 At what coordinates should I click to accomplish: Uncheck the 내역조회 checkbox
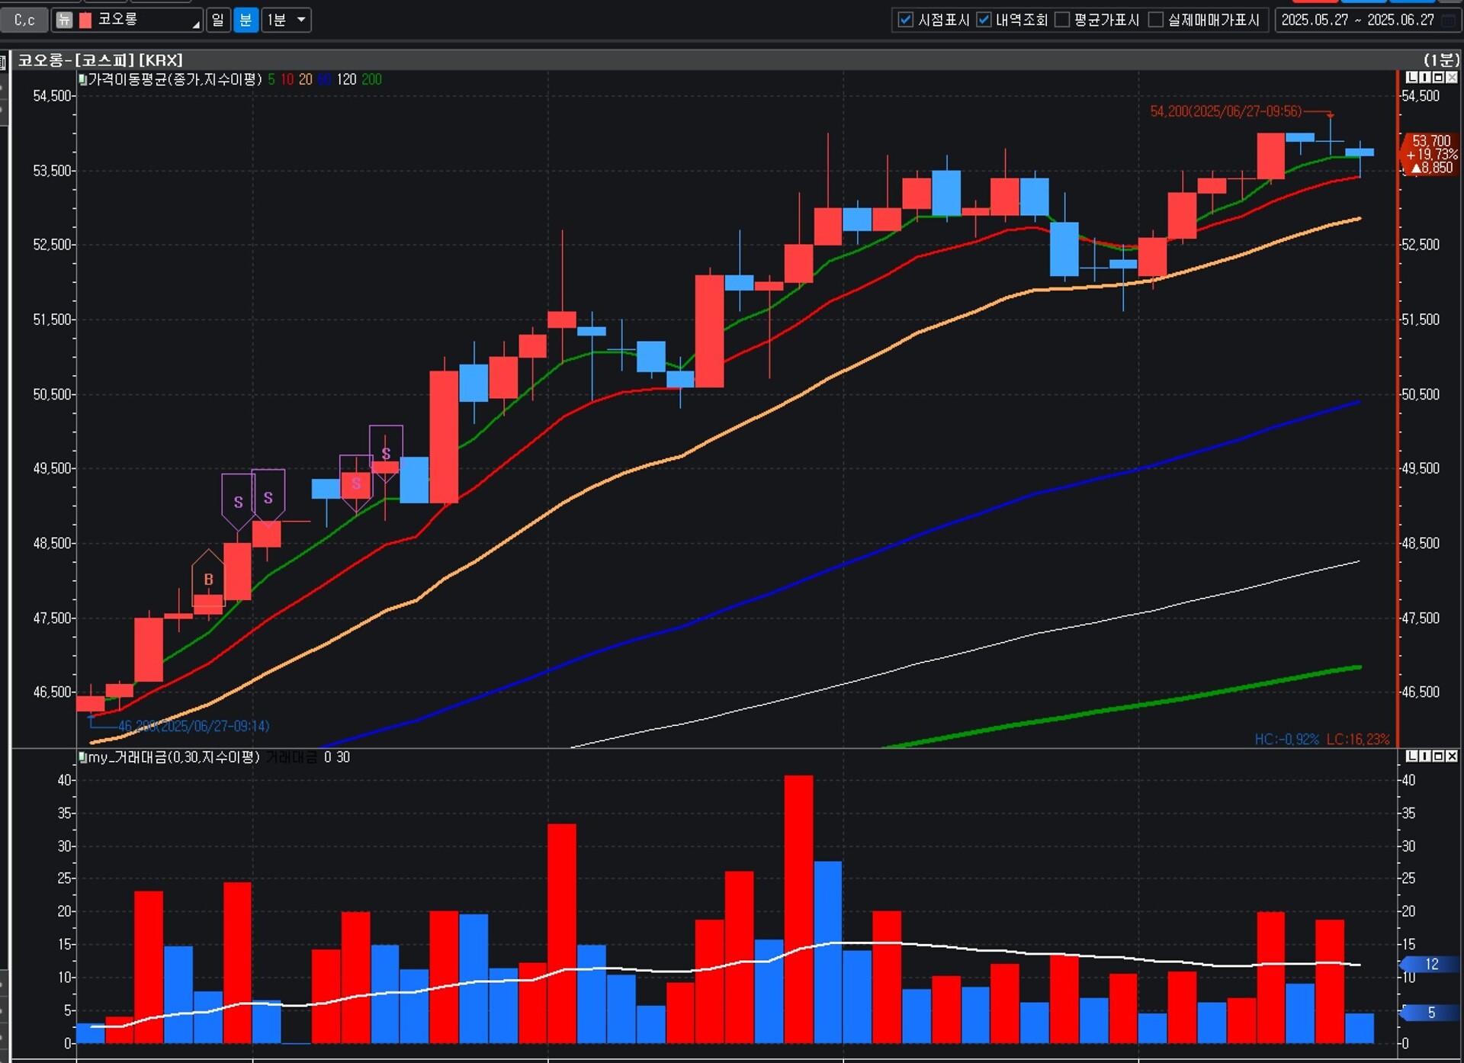pyautogui.click(x=984, y=20)
